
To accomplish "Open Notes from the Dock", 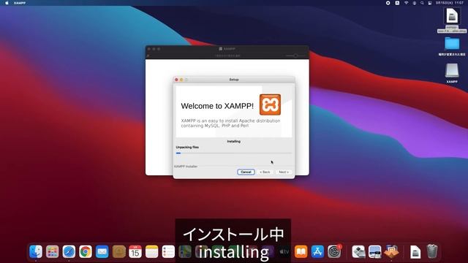I will 151,251.
